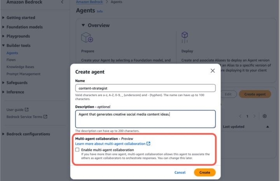Click the Last updated sort arrow
The height and width of the screenshot is (181, 280).
(x=268, y=127)
